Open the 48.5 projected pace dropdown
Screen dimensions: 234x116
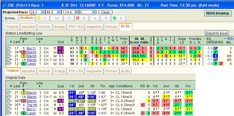click(59, 12)
